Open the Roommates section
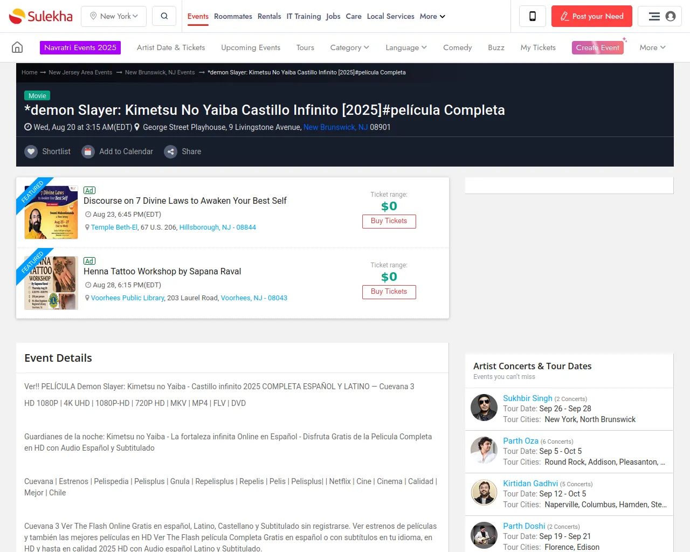The width and height of the screenshot is (690, 552). coord(233,16)
